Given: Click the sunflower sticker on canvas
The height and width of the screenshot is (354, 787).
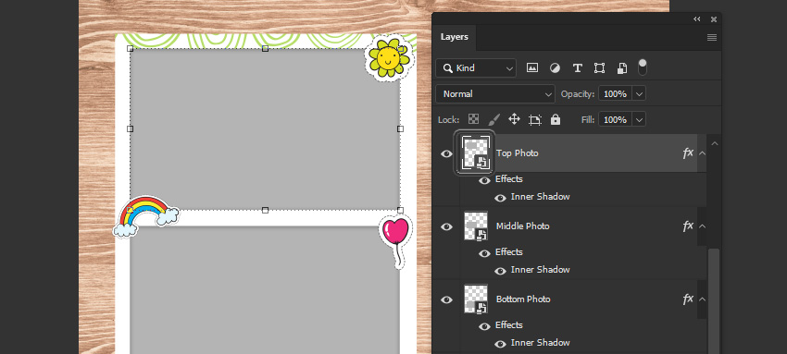Looking at the screenshot, I should 389,57.
